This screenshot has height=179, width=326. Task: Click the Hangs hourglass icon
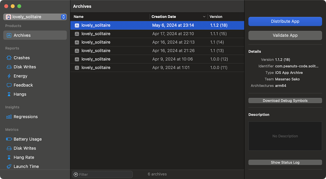coord(9,94)
